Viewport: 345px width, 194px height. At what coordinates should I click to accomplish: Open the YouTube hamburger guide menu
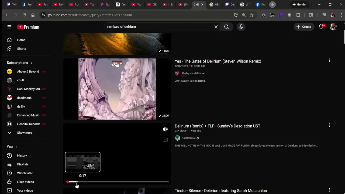[9, 27]
